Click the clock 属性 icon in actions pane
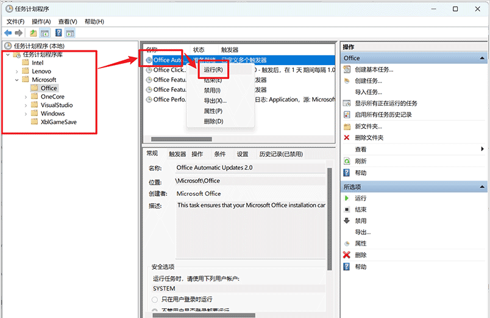Image resolution: width=490 pixels, height=318 pixels. tap(347, 243)
